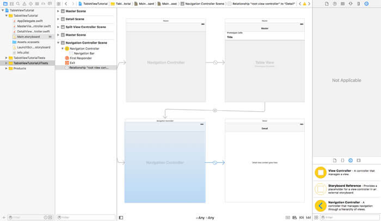Screen dimensions: 381x221
Task: Click the Any Any size class button
Action: point(205,218)
